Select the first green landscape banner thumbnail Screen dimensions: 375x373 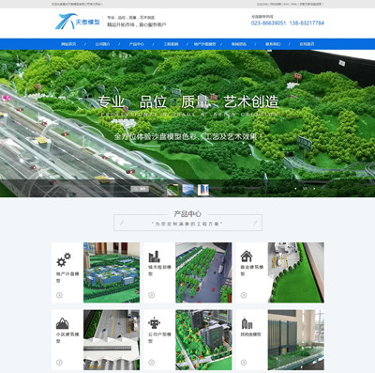[x=172, y=190]
